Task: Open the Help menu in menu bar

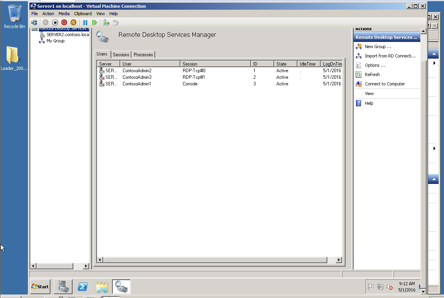Action: point(113,14)
